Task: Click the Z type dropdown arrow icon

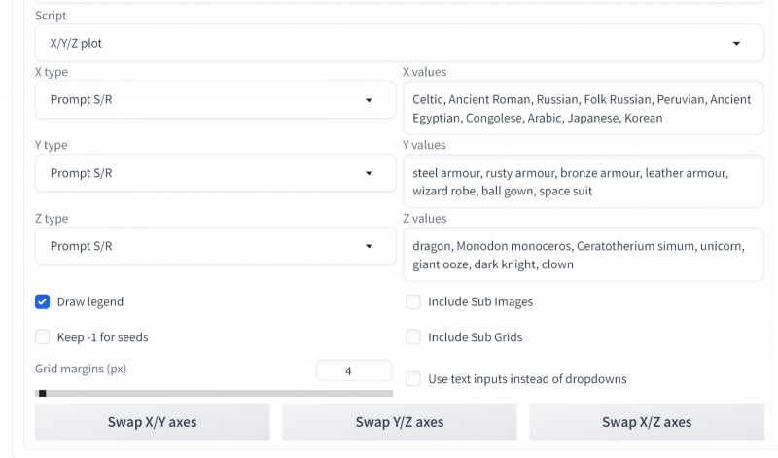Action: pyautogui.click(x=369, y=247)
